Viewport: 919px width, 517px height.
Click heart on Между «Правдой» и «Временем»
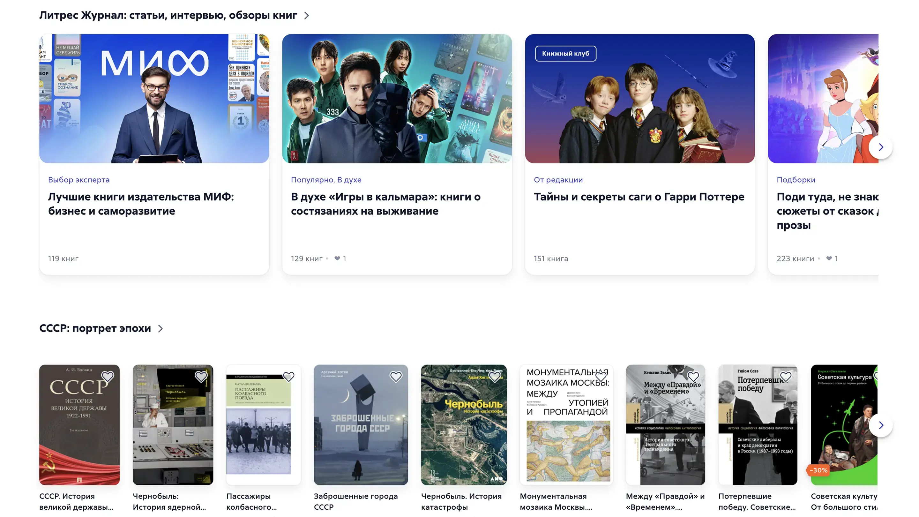(693, 376)
